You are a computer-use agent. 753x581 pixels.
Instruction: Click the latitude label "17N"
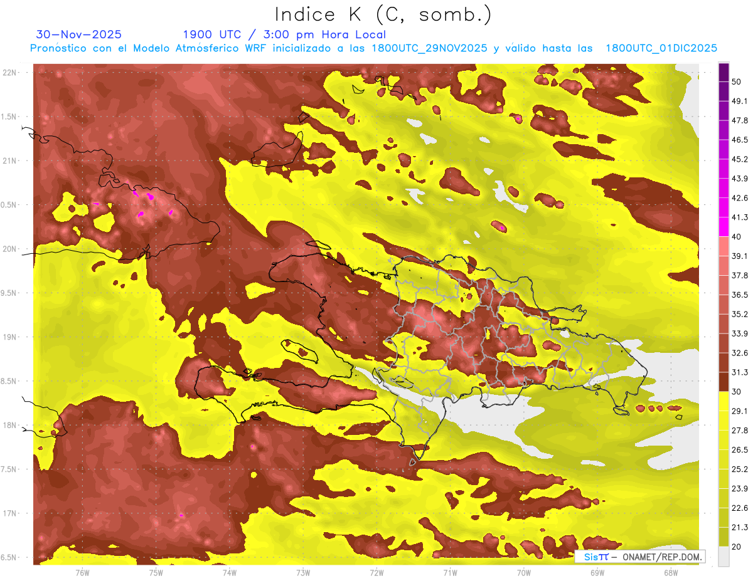(x=11, y=513)
